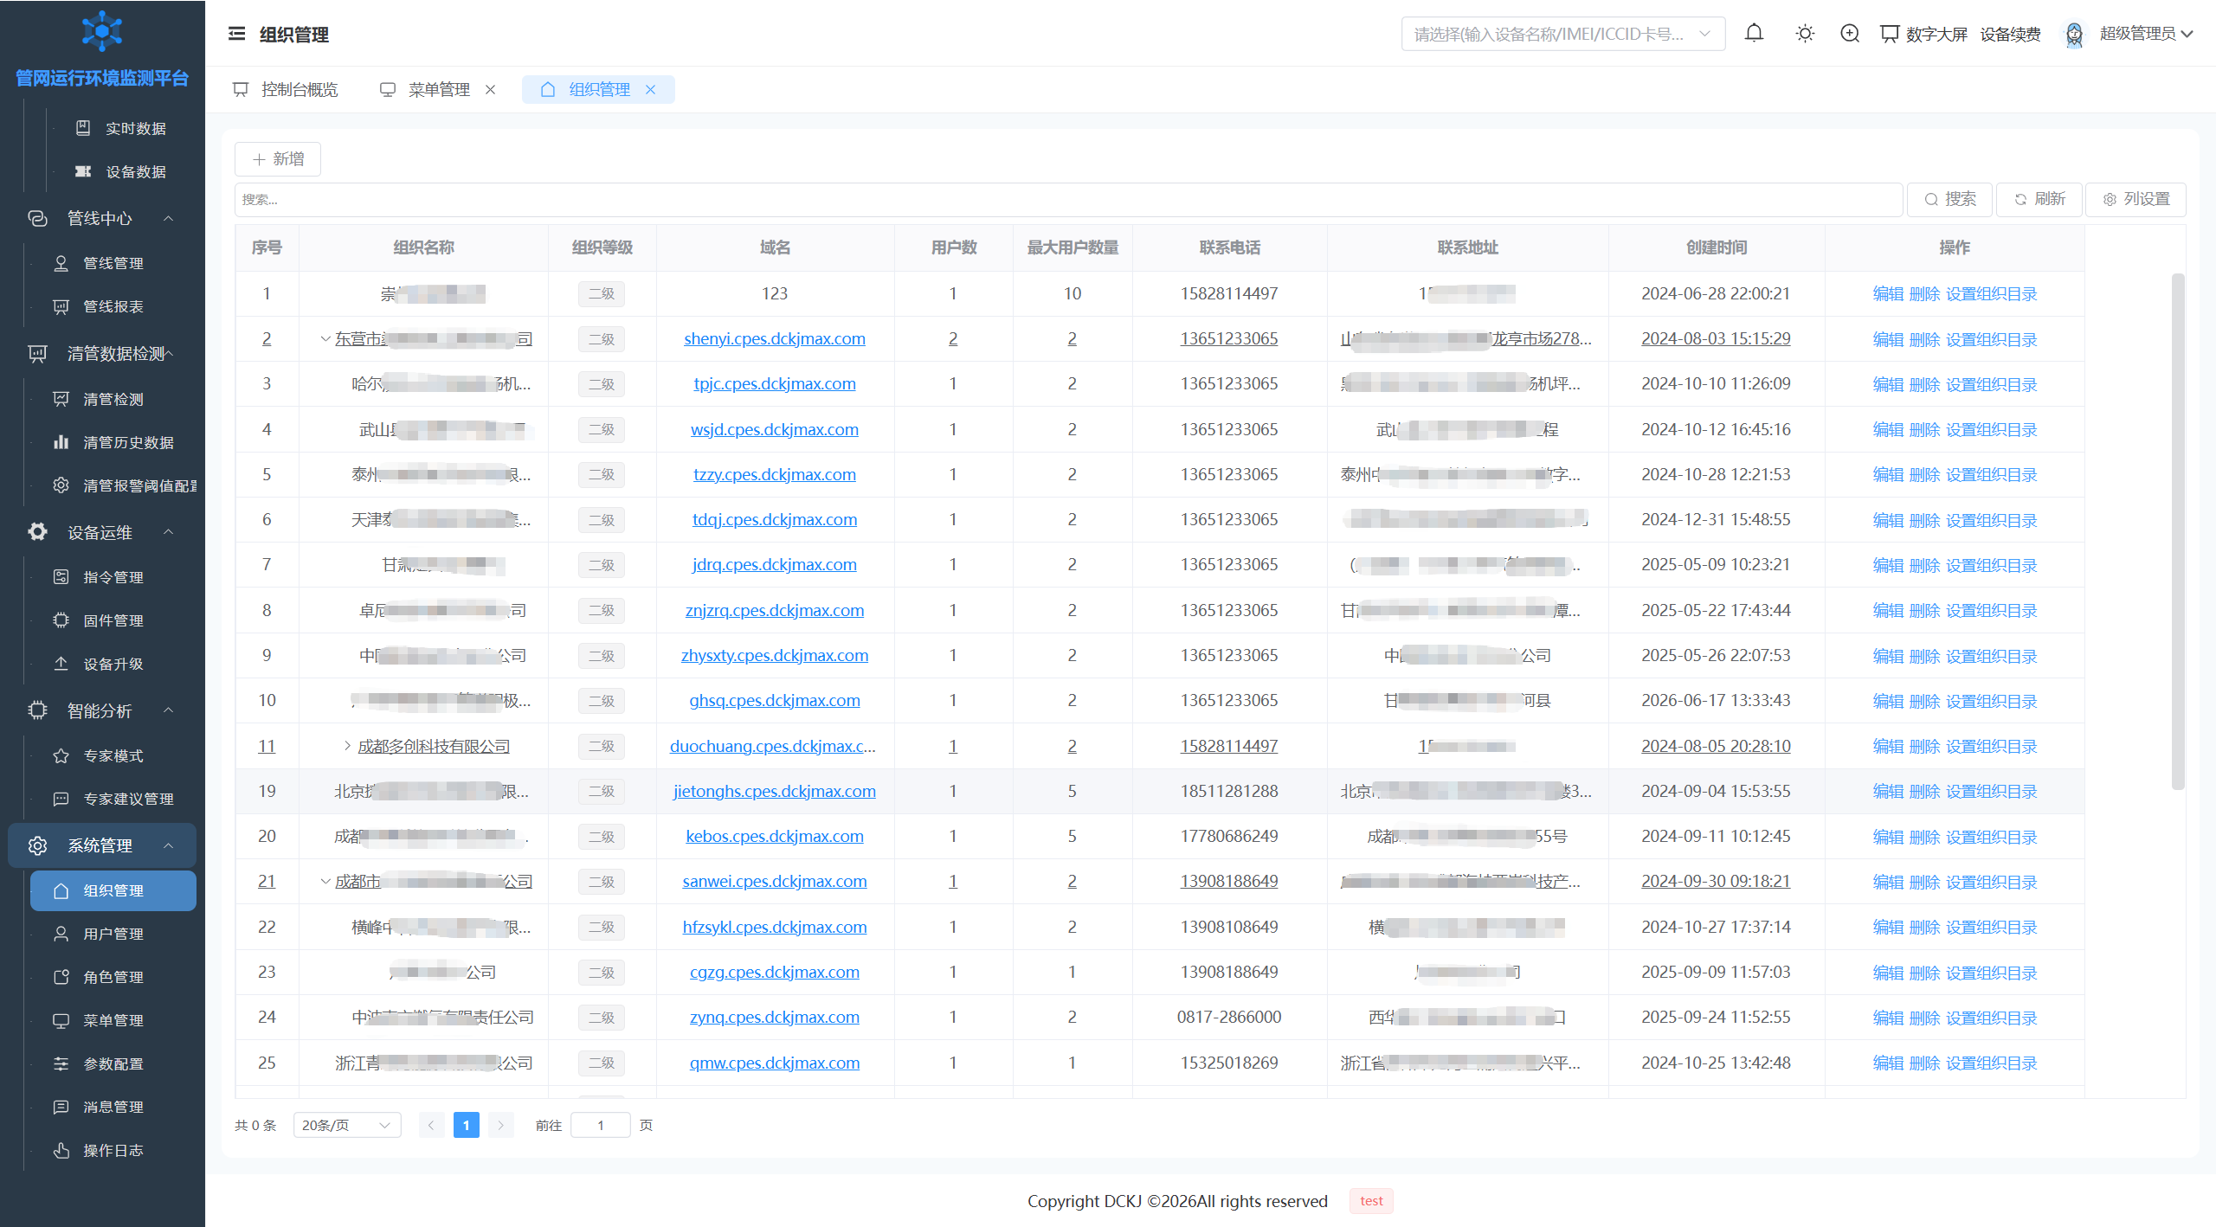Switch to the 控制台概览 tab
2216x1227 pixels.
[x=287, y=89]
